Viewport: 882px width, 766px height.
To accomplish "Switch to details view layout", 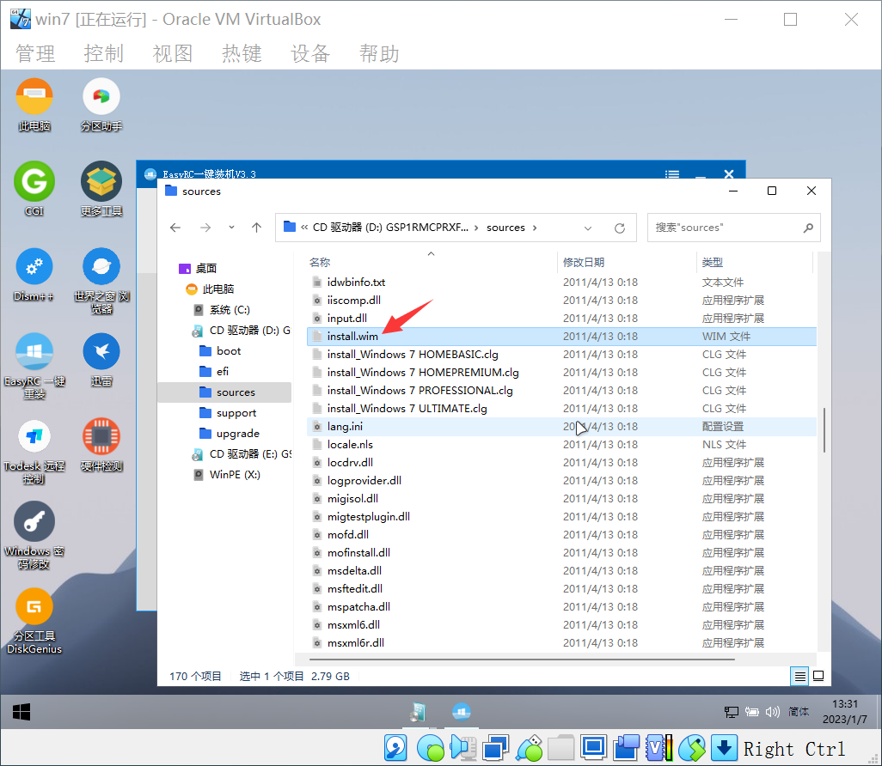I will (x=799, y=676).
